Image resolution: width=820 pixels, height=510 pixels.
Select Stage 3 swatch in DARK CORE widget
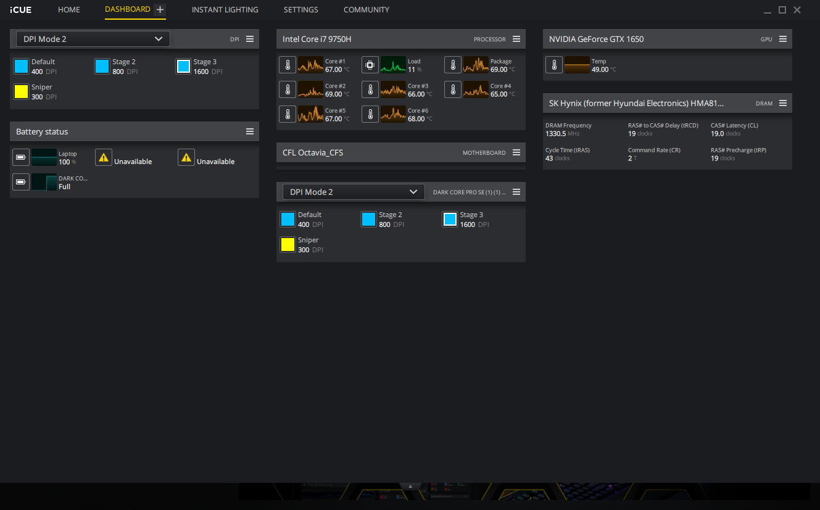pyautogui.click(x=450, y=219)
